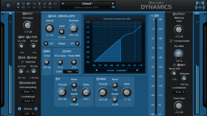Click the Default preset name
Viewport: 207px width, 116px height.
pyautogui.click(x=88, y=3)
